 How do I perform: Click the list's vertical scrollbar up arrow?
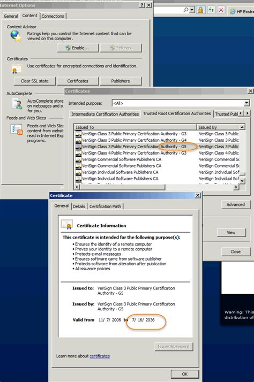pyautogui.click(x=242, y=127)
